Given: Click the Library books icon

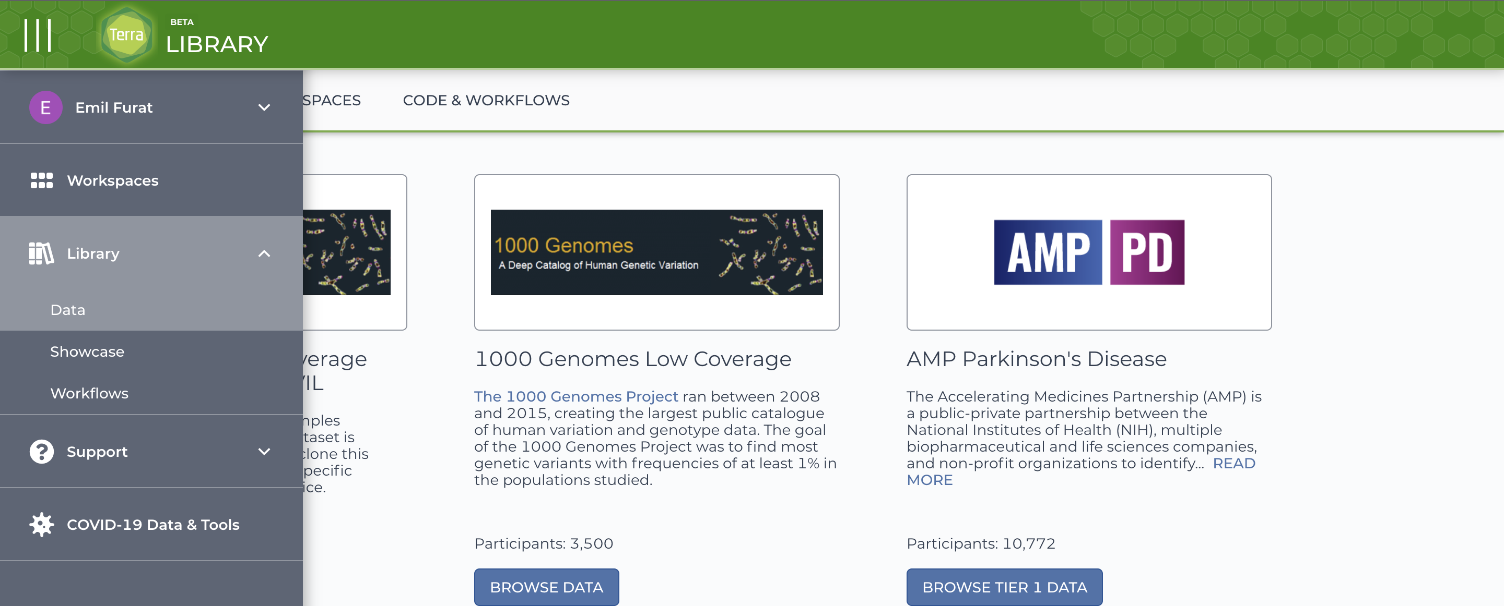Looking at the screenshot, I should (x=41, y=253).
